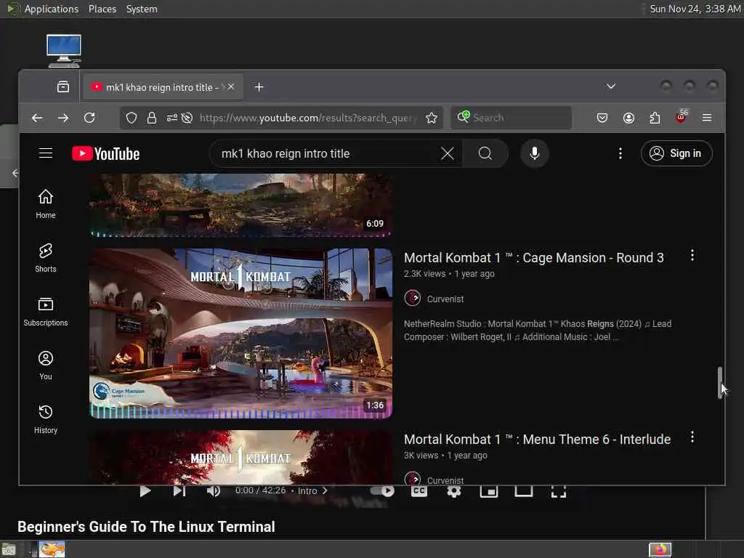Click the Firefox taskbar button
Image resolution: width=744 pixels, height=558 pixels.
(x=660, y=549)
